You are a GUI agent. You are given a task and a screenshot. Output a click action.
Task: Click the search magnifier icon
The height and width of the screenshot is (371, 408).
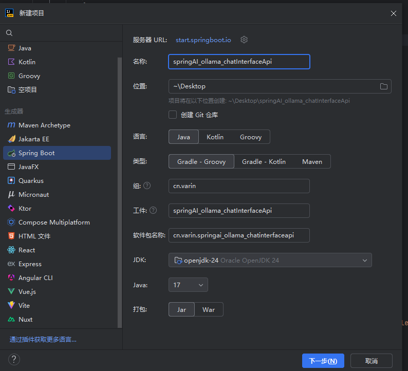9,33
